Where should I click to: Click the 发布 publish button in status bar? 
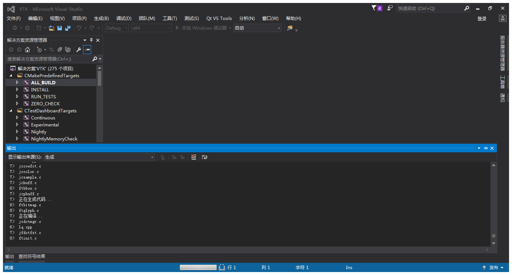[x=493, y=267]
